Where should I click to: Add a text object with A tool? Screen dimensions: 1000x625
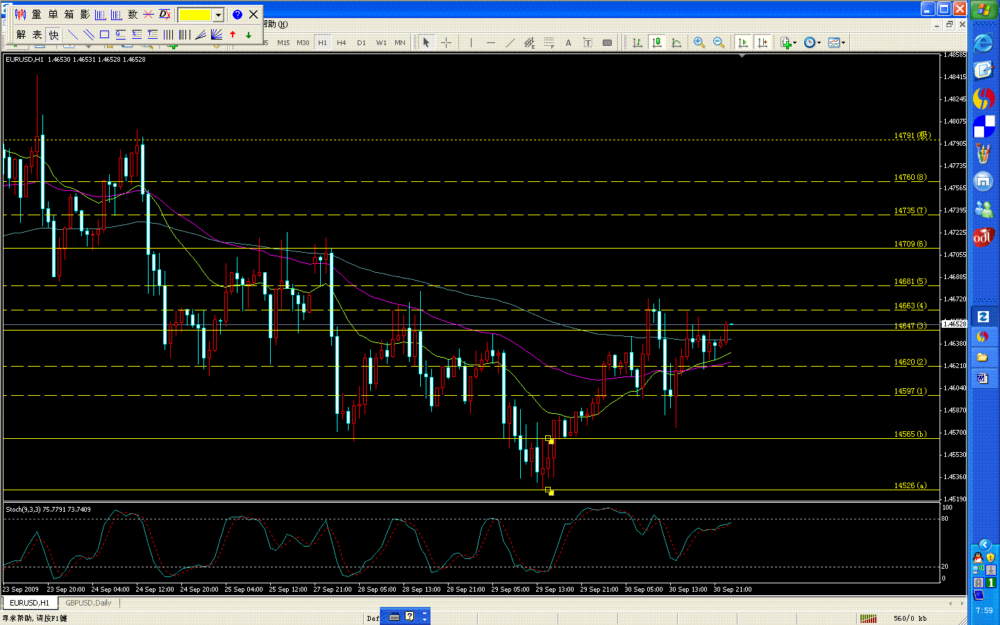568,43
